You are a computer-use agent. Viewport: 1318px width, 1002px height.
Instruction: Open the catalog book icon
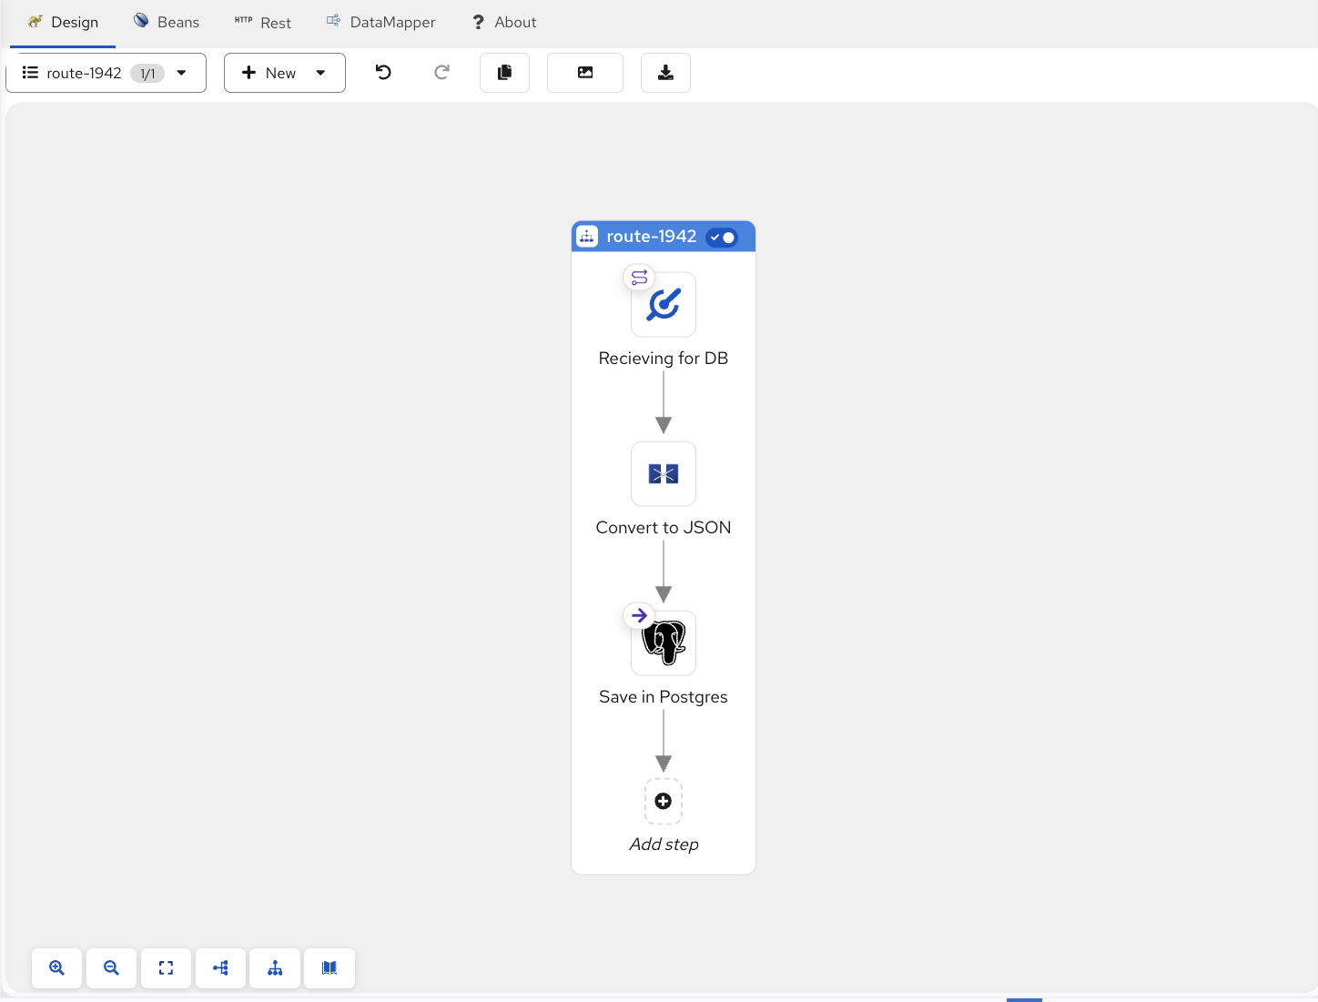(x=329, y=968)
